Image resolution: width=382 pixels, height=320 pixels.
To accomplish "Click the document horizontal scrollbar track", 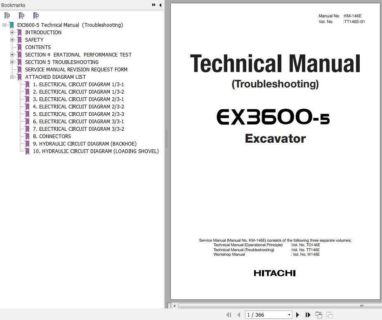I will [280, 306].
